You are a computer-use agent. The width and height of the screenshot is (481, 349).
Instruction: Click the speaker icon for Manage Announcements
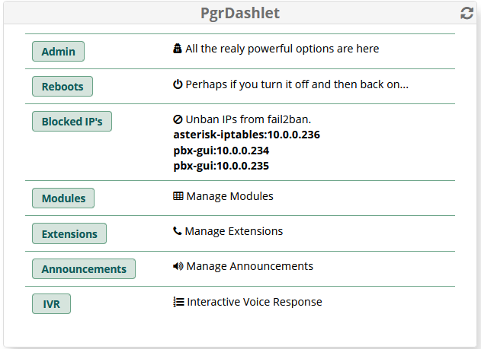pos(178,266)
